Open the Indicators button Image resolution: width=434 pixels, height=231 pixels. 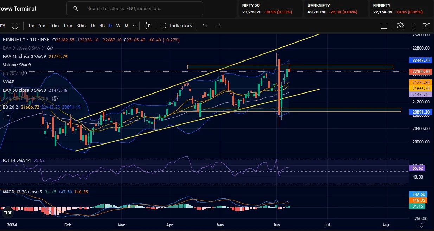(x=177, y=26)
